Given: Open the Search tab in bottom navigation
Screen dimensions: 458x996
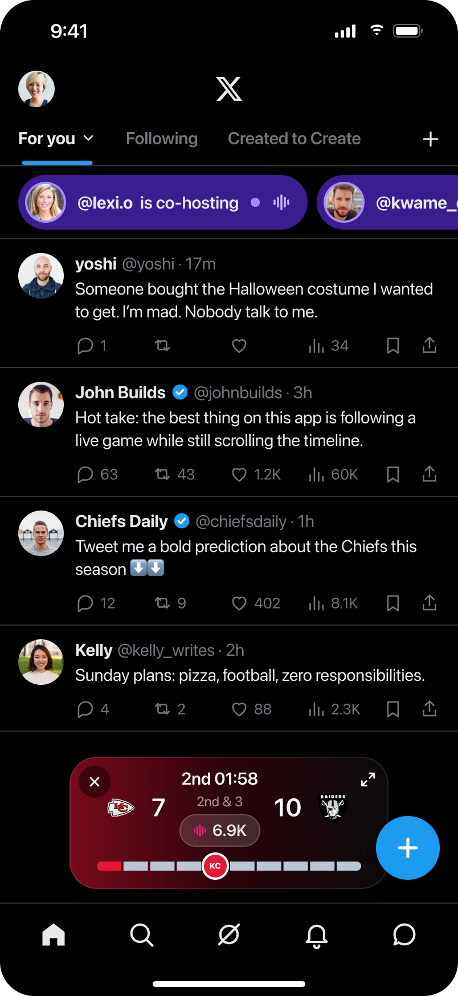Looking at the screenshot, I should tap(141, 935).
